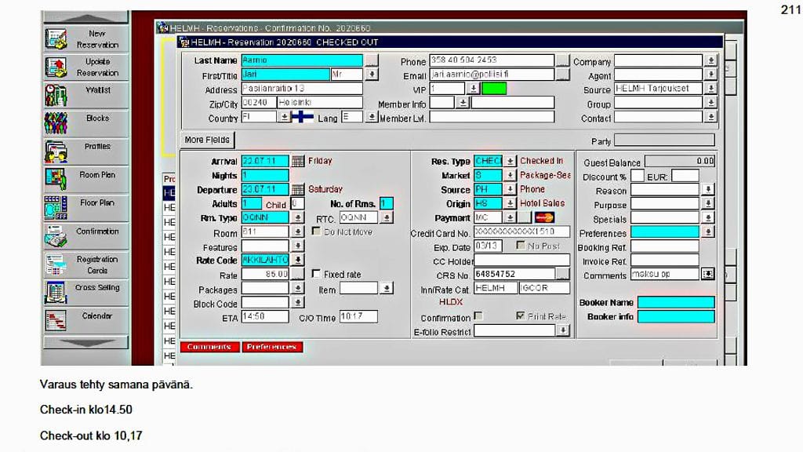The height and width of the screenshot is (452, 803).
Task: Expand the Res. Type dropdown
Action: click(x=510, y=162)
